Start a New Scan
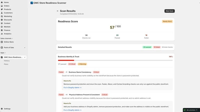This screenshot has height=112, width=200. (x=169, y=11)
